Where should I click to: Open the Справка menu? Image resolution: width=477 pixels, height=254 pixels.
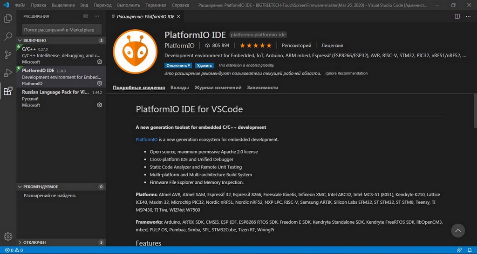180,5
